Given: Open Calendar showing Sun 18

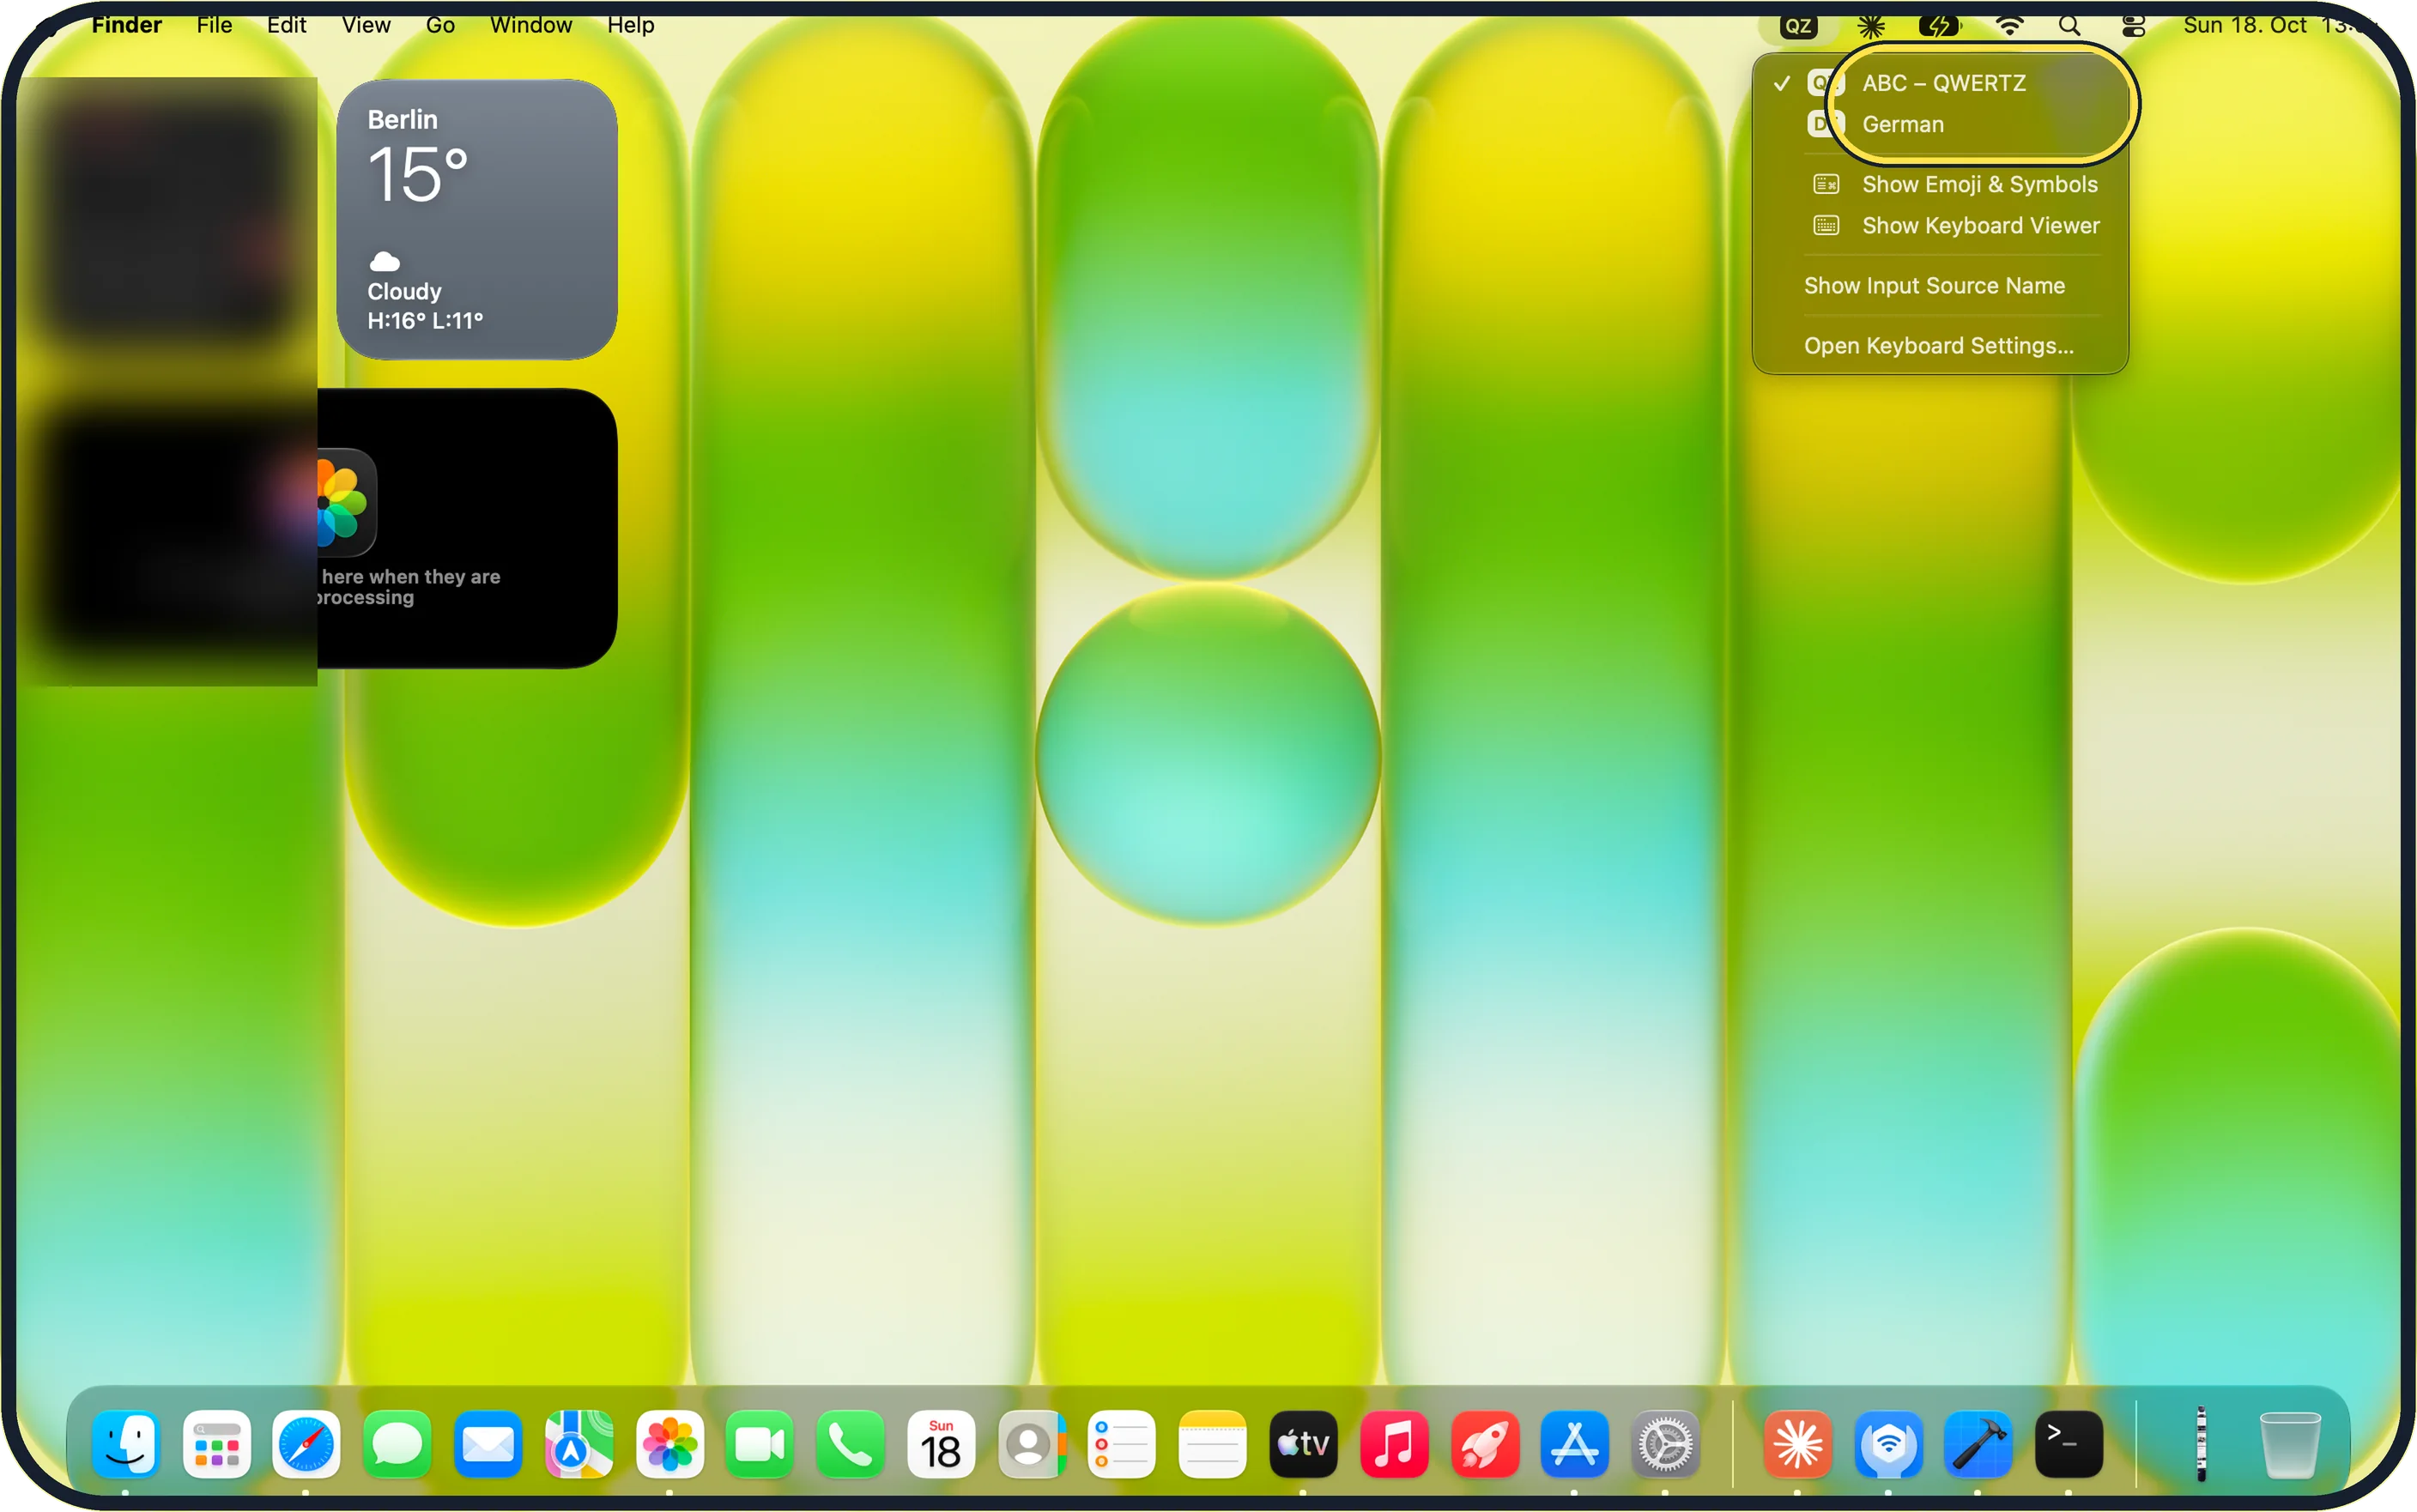Looking at the screenshot, I should pos(941,1444).
